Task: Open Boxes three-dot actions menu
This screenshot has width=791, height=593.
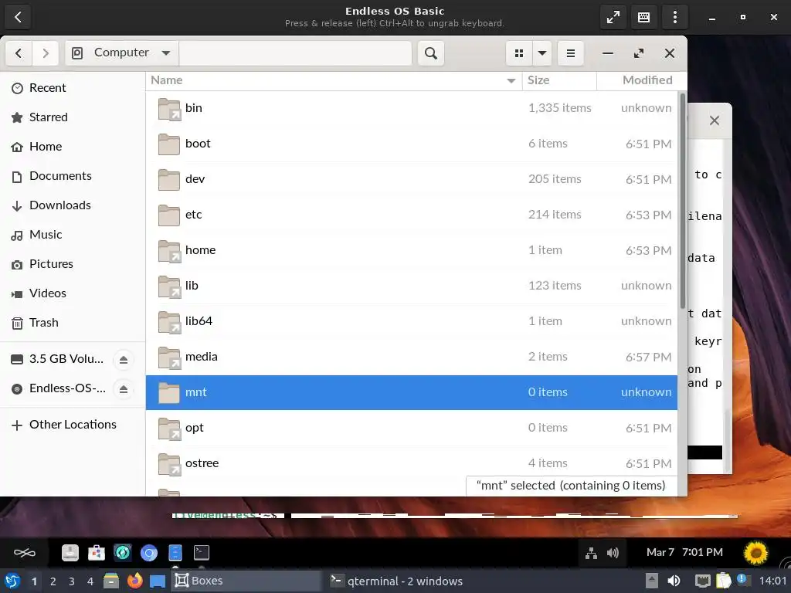Action: tap(675, 17)
